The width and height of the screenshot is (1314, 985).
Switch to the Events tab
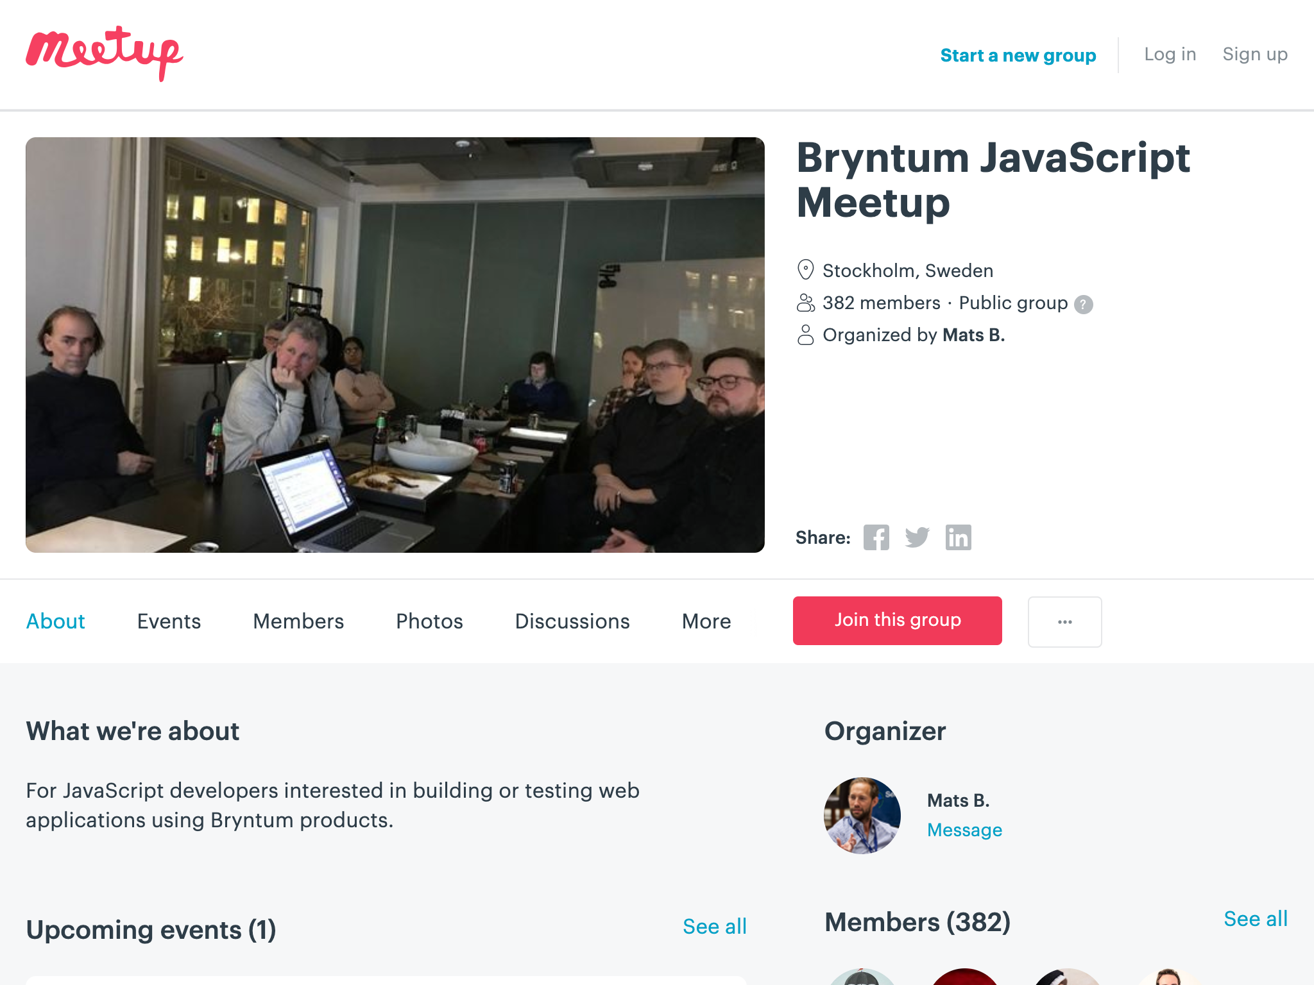pos(169,621)
